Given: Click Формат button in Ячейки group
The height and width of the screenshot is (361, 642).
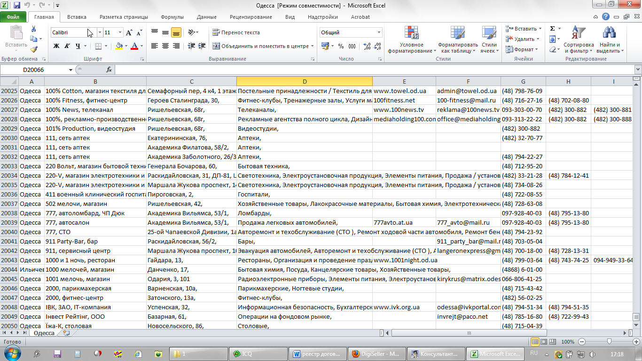Looking at the screenshot, I should [522, 49].
